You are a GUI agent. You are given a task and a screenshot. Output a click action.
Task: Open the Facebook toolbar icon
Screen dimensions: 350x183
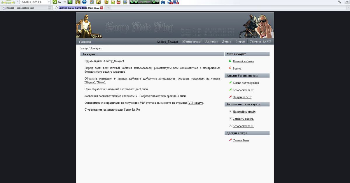[x=176, y=2]
